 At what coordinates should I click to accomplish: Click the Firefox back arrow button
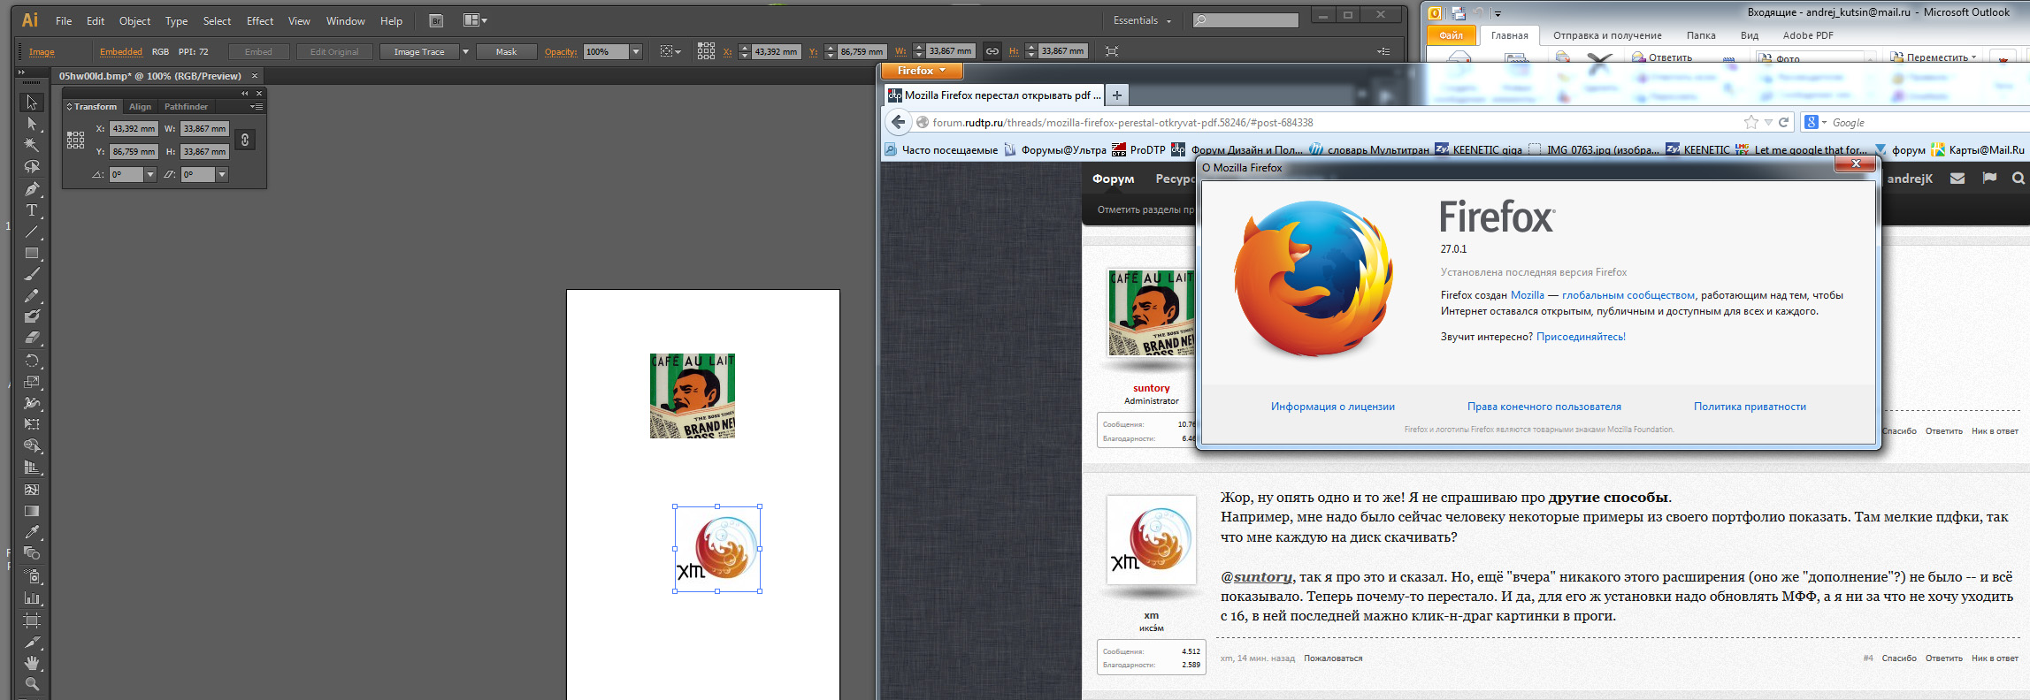point(899,122)
